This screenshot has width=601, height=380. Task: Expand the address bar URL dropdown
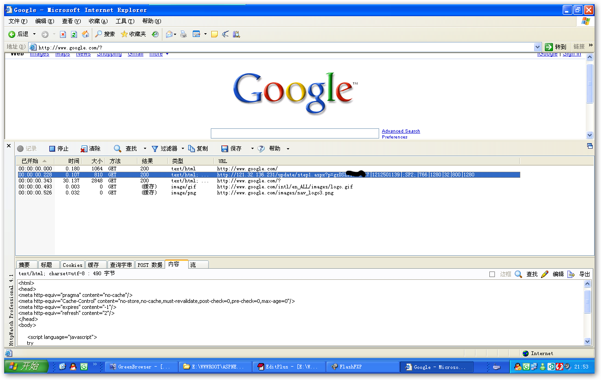pyautogui.click(x=537, y=47)
